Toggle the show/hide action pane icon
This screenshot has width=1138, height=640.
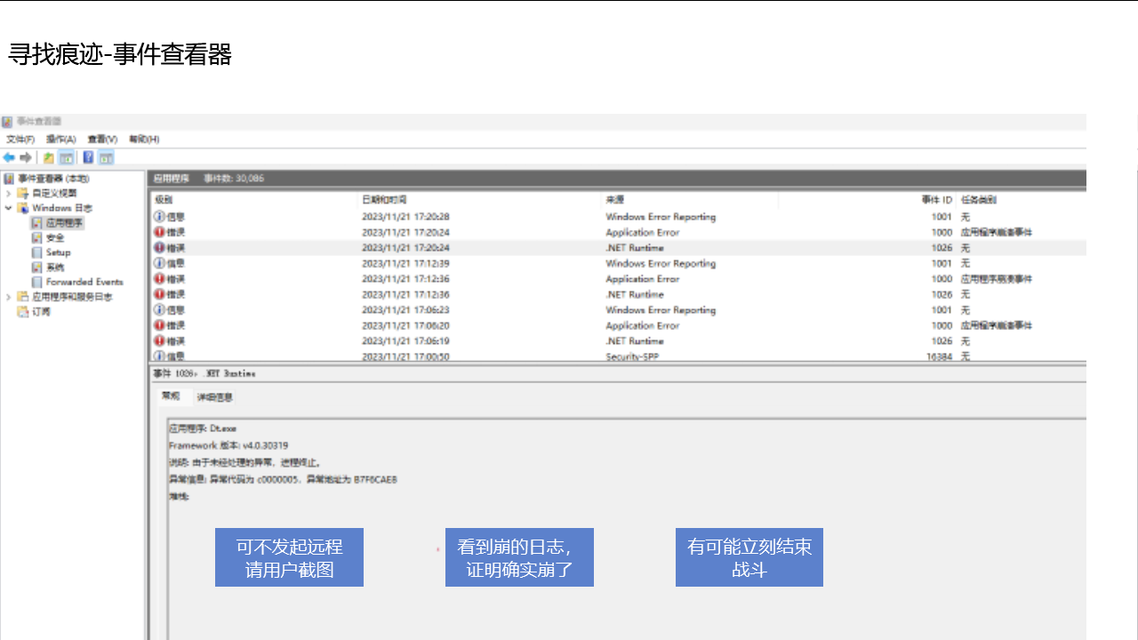106,157
